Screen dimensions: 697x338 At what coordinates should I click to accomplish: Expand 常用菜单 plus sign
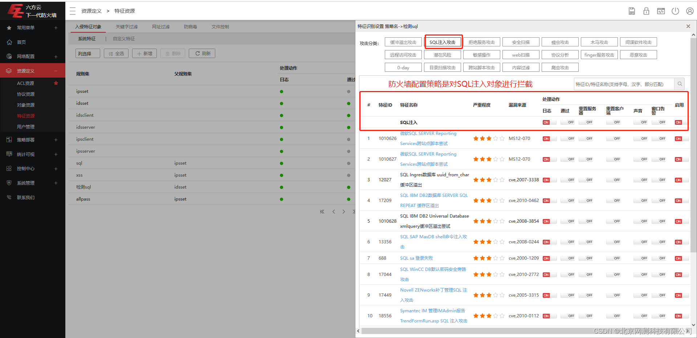tap(56, 28)
